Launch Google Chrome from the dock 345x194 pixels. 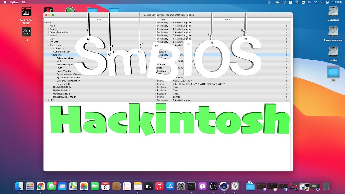tap(41, 186)
